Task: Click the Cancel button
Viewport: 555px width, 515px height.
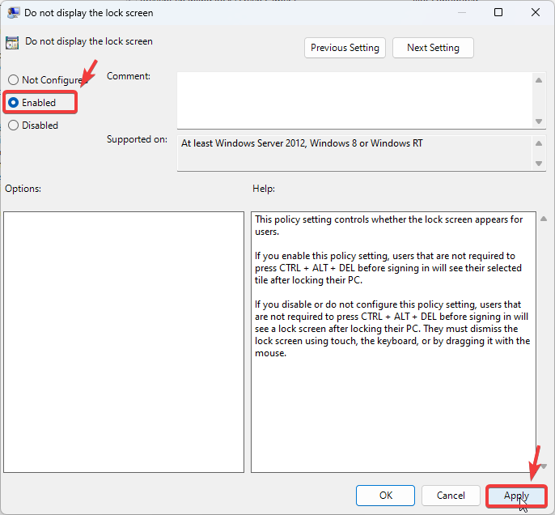Action: (451, 496)
